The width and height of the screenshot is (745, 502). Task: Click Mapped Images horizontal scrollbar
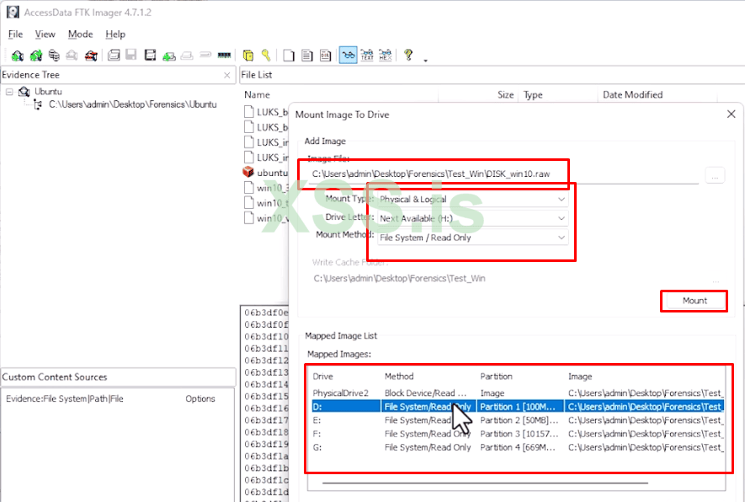coord(485,483)
